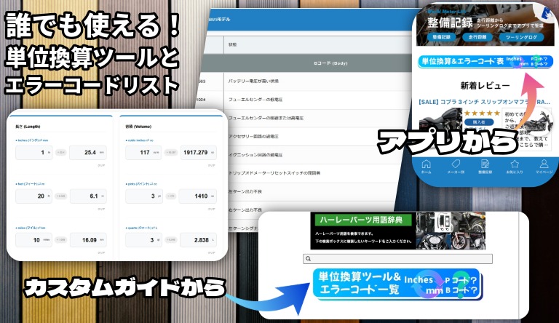Click the Bコード (Body) table section header
Screen dimensions: 559x323
[x=330, y=63]
